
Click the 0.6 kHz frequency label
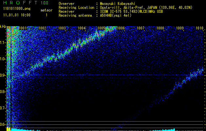(3, 124)
